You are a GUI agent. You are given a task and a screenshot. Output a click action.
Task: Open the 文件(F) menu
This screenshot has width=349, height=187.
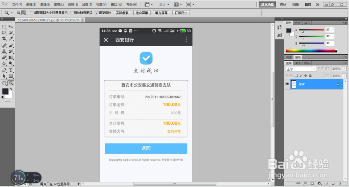point(17,5)
